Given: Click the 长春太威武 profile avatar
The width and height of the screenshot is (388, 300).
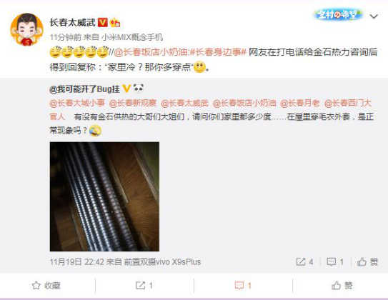Looking at the screenshot, I should [x=26, y=29].
